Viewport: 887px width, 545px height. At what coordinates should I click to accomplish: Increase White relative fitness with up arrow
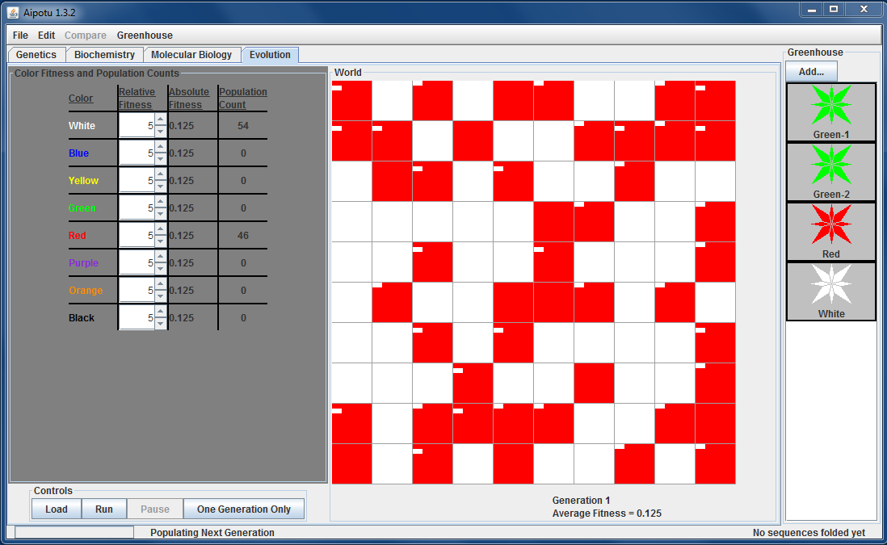pos(160,120)
